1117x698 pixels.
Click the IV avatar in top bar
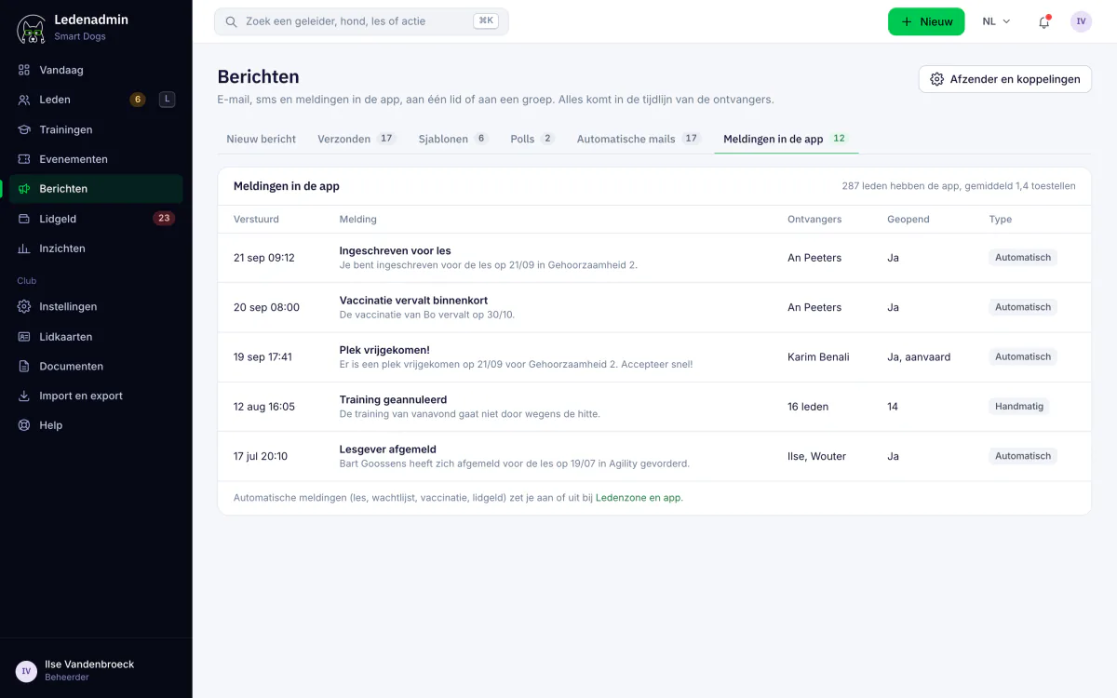(1081, 21)
